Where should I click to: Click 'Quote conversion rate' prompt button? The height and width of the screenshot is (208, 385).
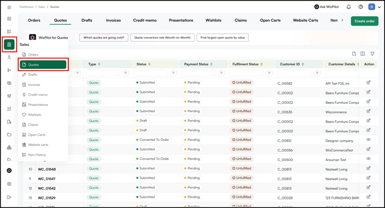click(x=162, y=38)
